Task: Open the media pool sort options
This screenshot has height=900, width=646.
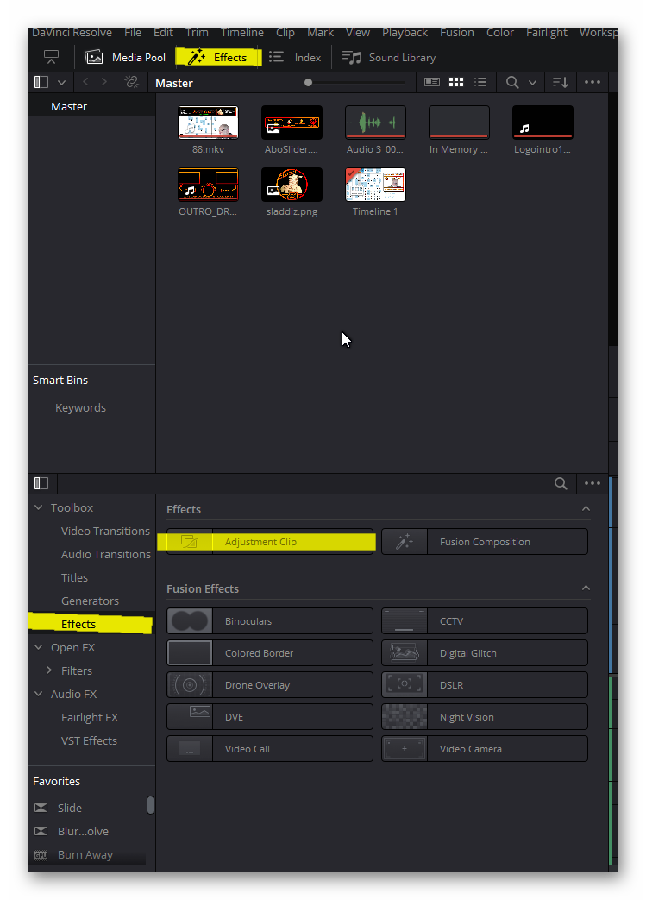Action: tap(561, 82)
